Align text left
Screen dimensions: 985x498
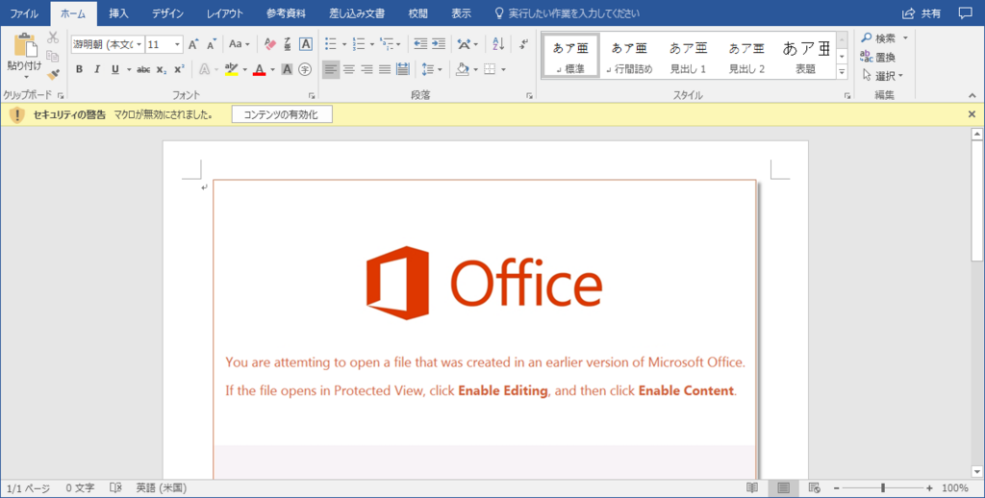pyautogui.click(x=331, y=69)
